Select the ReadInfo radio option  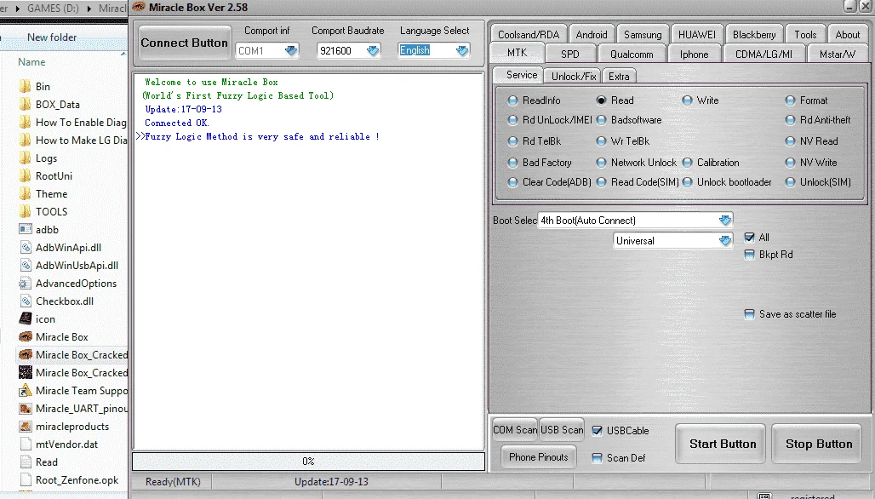(x=512, y=100)
